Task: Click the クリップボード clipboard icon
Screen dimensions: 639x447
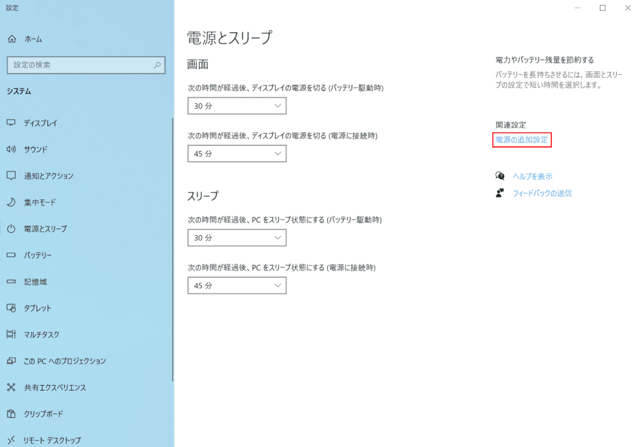Action: (x=11, y=414)
